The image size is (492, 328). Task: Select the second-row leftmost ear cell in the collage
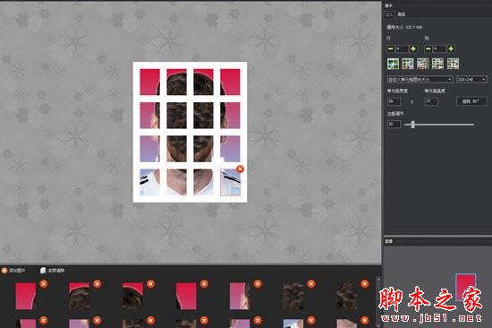point(149,116)
